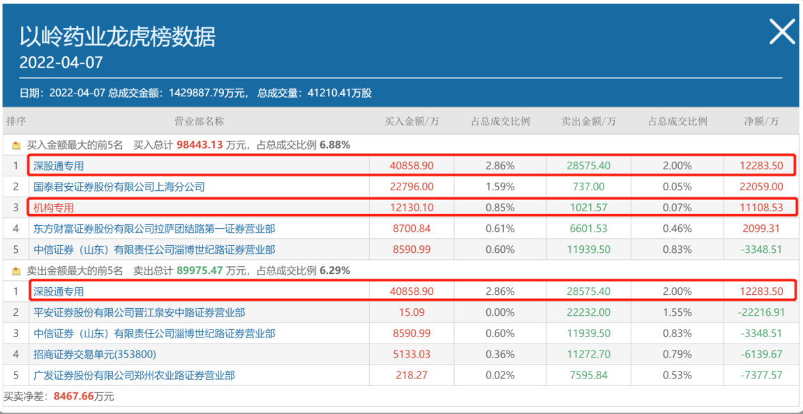Click the 排序 column header

click(x=16, y=121)
